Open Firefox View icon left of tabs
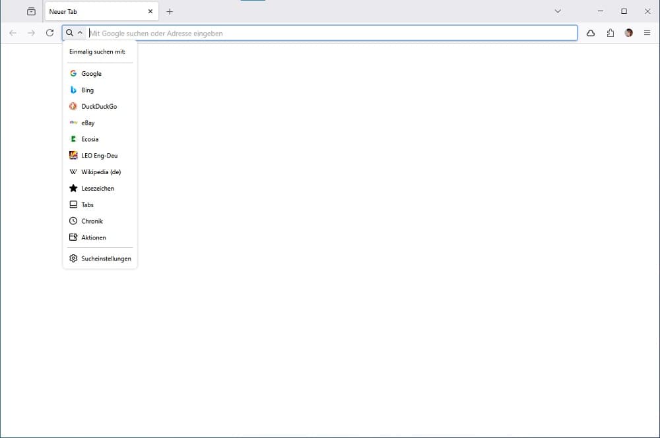This screenshot has height=438, width=660. [x=31, y=11]
